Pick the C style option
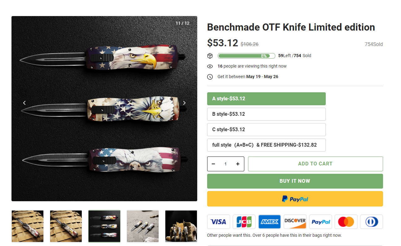The image size is (401, 246). [266, 130]
